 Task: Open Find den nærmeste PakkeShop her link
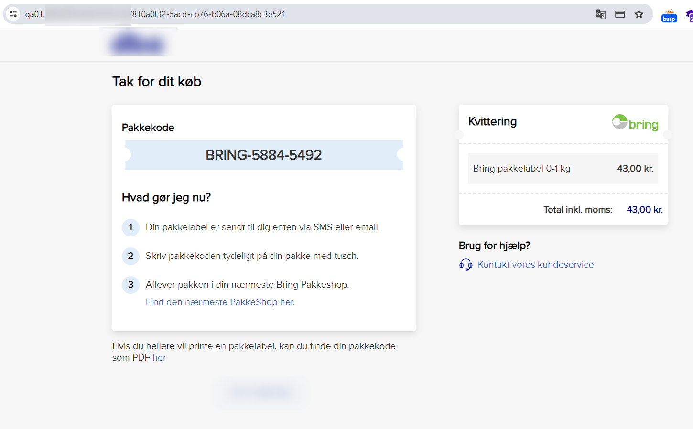[x=220, y=302]
